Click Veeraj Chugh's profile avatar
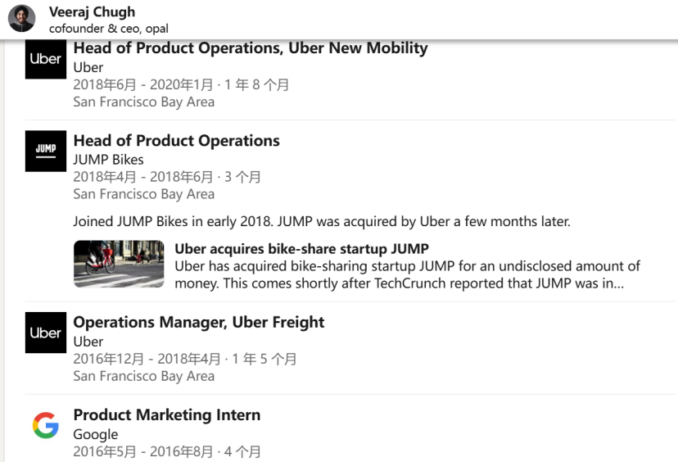Viewport: 678px width, 462px height. (x=21, y=18)
